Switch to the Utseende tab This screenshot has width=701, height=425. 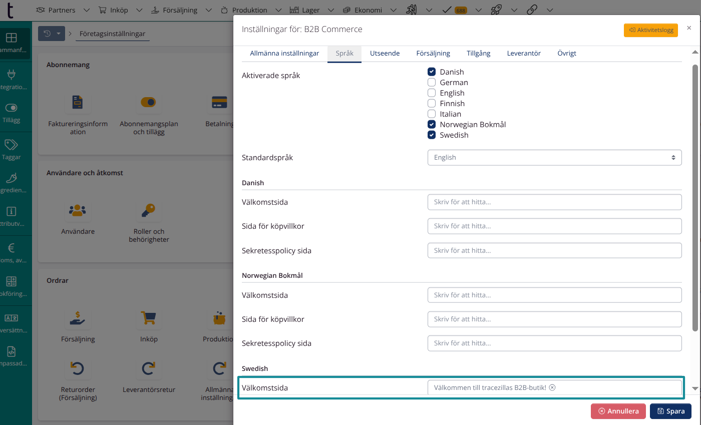[385, 53]
